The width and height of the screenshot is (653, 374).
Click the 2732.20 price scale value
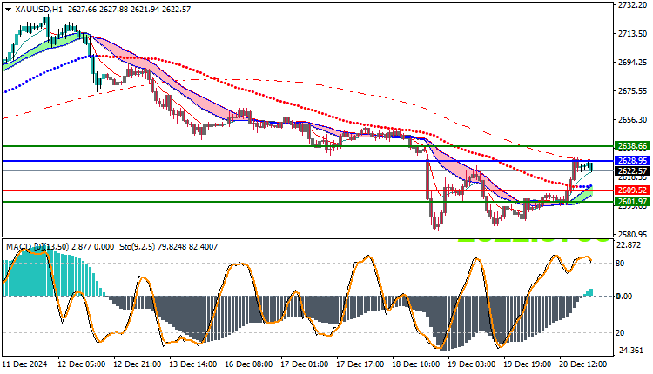point(633,5)
